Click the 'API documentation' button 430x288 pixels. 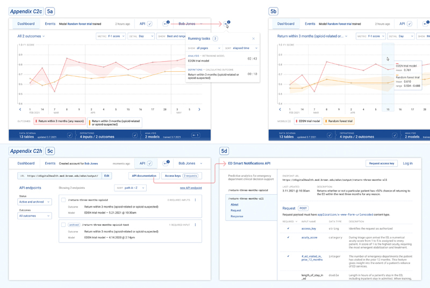144,176
